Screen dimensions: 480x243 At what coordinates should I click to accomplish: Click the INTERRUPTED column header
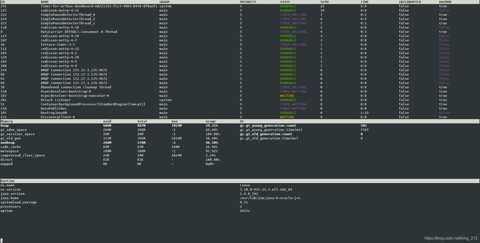(410, 2)
